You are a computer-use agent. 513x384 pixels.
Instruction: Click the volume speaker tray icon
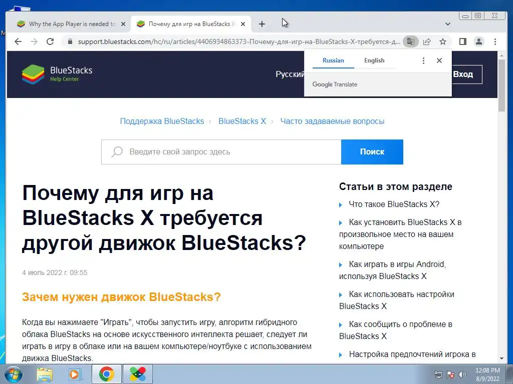(462, 374)
